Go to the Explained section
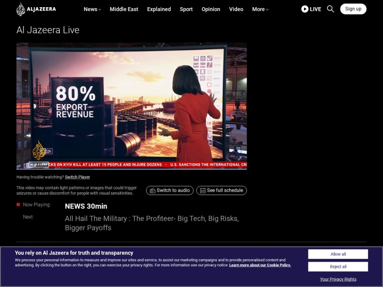Image resolution: width=383 pixels, height=287 pixels. coord(159,9)
